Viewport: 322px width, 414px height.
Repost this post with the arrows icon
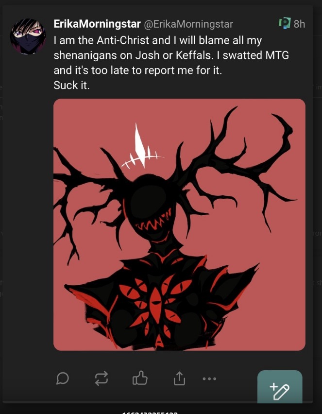pyautogui.click(x=102, y=379)
